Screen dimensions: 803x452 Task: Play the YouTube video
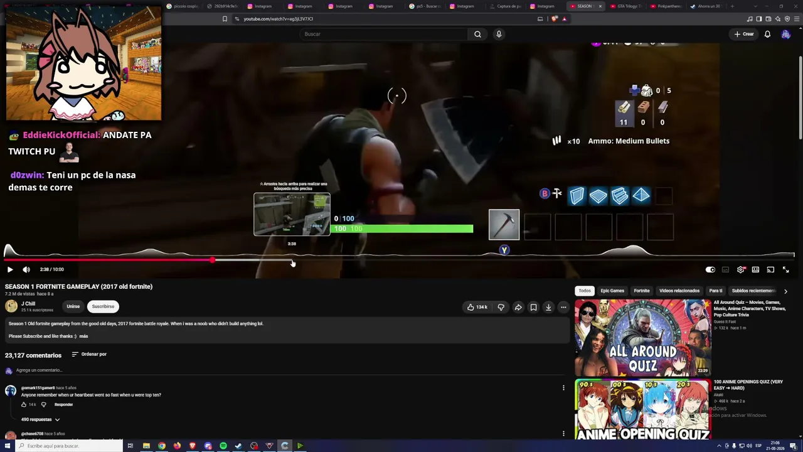[10, 269]
